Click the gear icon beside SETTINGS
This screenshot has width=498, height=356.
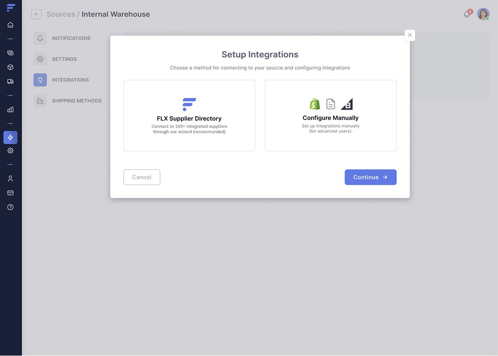point(40,59)
